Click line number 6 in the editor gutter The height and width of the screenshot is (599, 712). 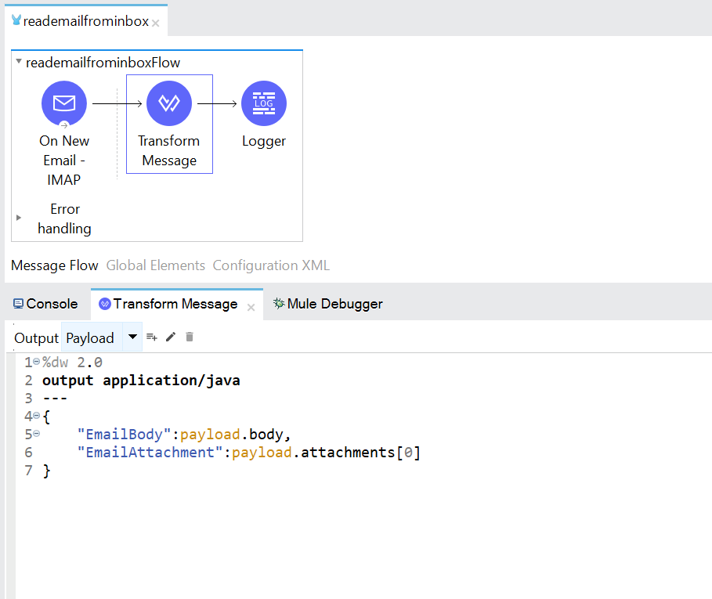point(28,453)
